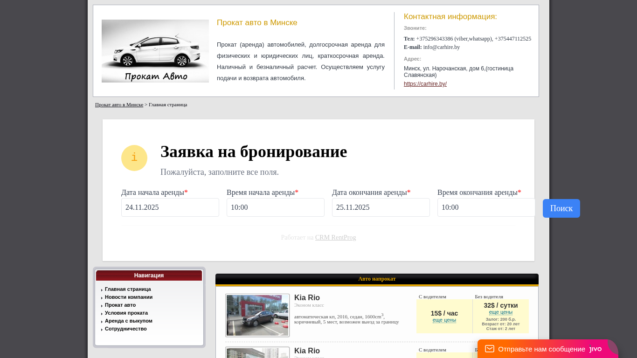Go to Главная страница in navigation
Viewport: 637px width, 358px height.
[128, 289]
